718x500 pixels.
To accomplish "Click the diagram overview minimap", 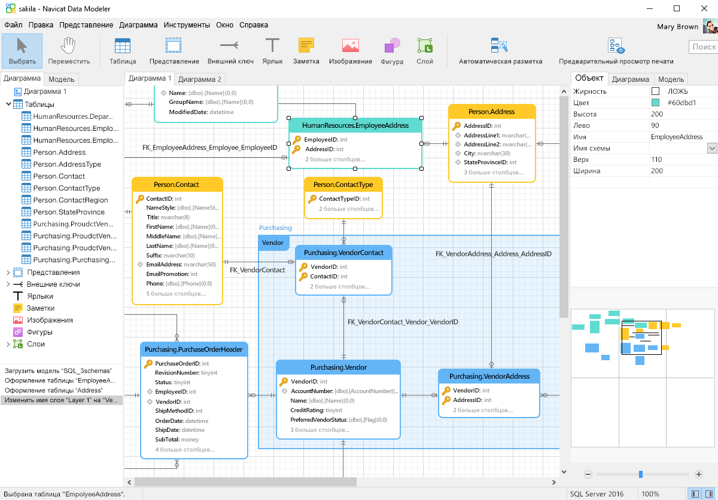I will click(x=643, y=378).
